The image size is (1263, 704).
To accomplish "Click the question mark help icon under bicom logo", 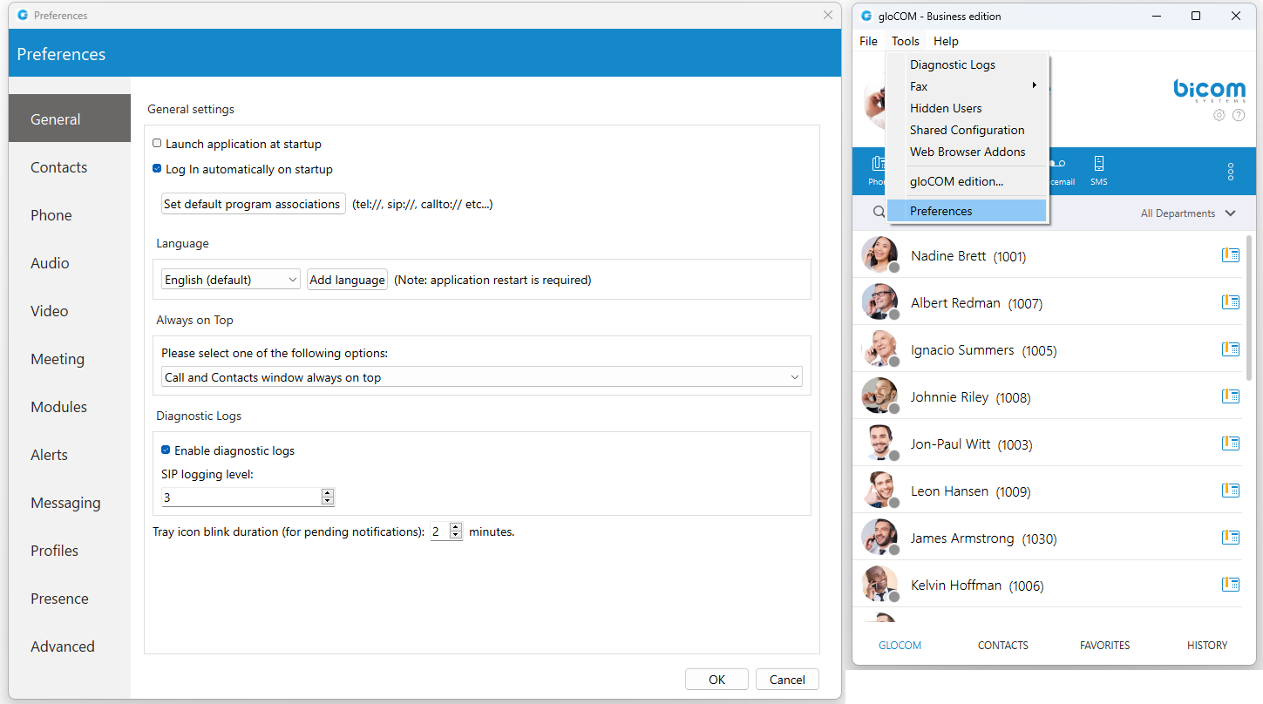I will 1239,115.
